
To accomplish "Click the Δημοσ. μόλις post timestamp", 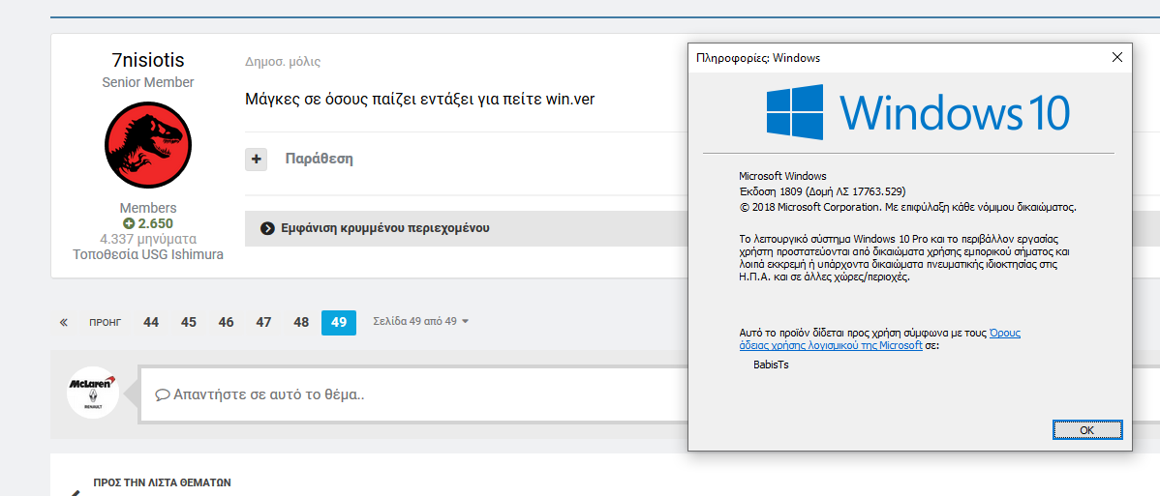I will click(283, 62).
